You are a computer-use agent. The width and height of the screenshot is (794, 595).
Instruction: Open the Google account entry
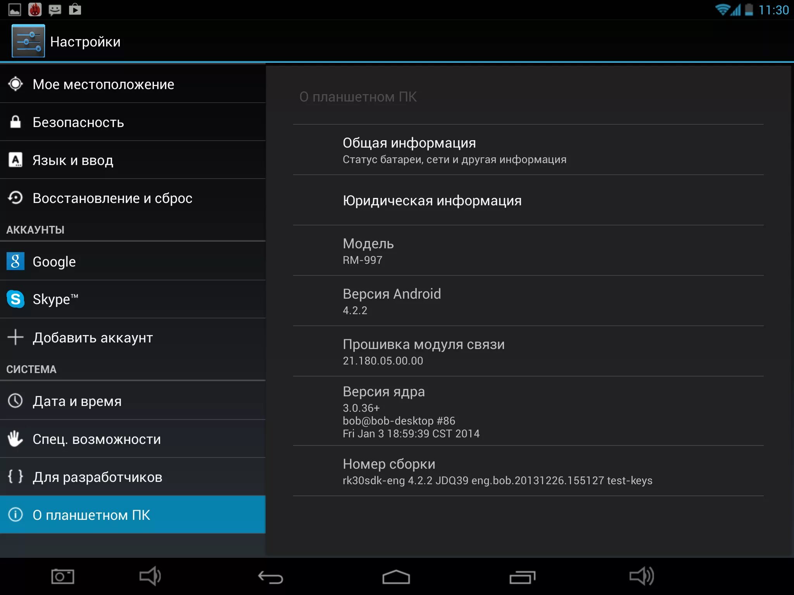(x=133, y=261)
